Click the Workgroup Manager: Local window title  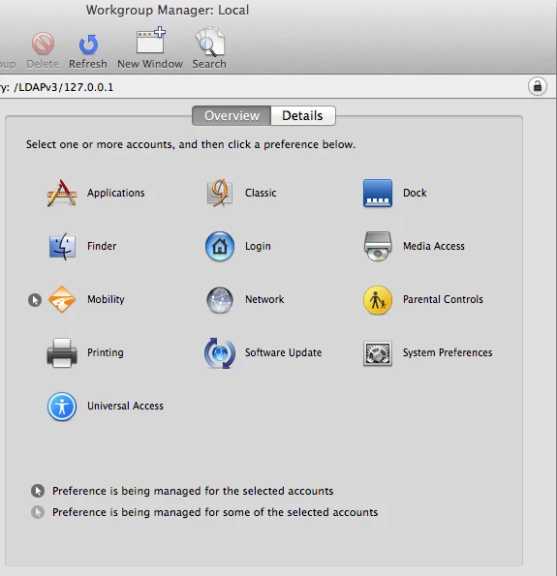168,10
